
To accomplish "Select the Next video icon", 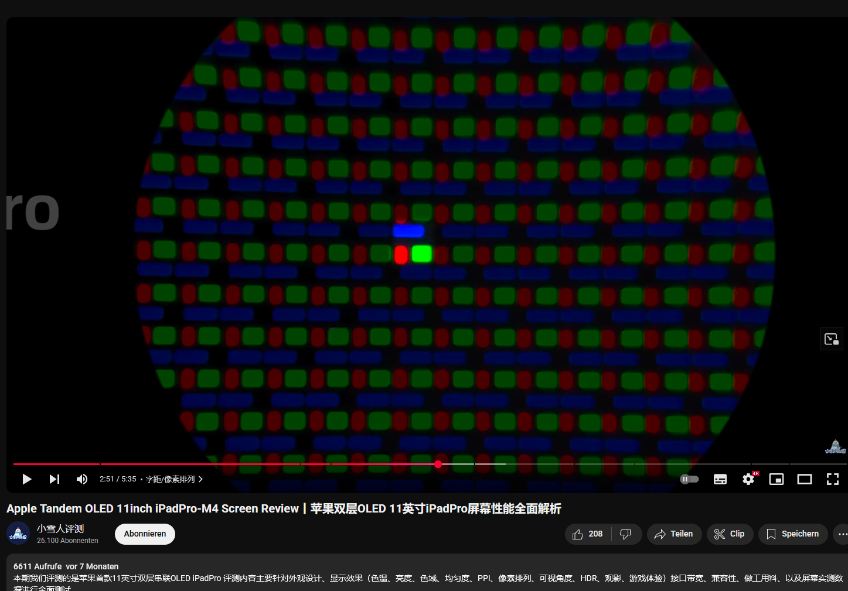I will [54, 479].
